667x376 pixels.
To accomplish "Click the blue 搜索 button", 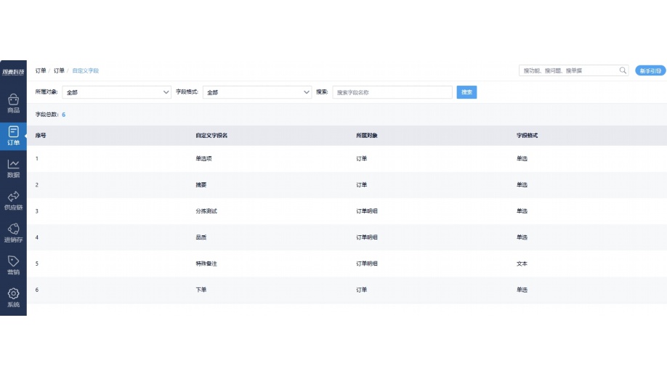I will 466,92.
